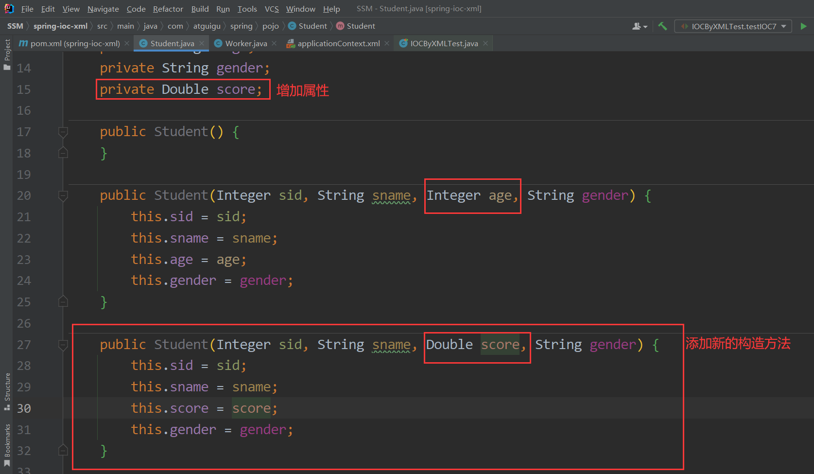814x474 pixels.
Task: Select spring-ioc-xml in the breadcrumb
Action: coord(60,26)
